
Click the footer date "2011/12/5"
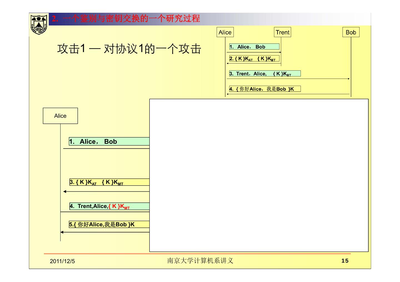tap(62, 261)
